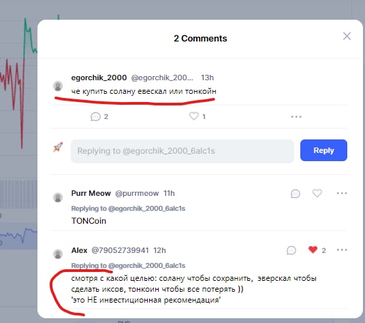Like egorchik_2000's post with heart icon
This screenshot has height=323, width=365.
(x=193, y=116)
